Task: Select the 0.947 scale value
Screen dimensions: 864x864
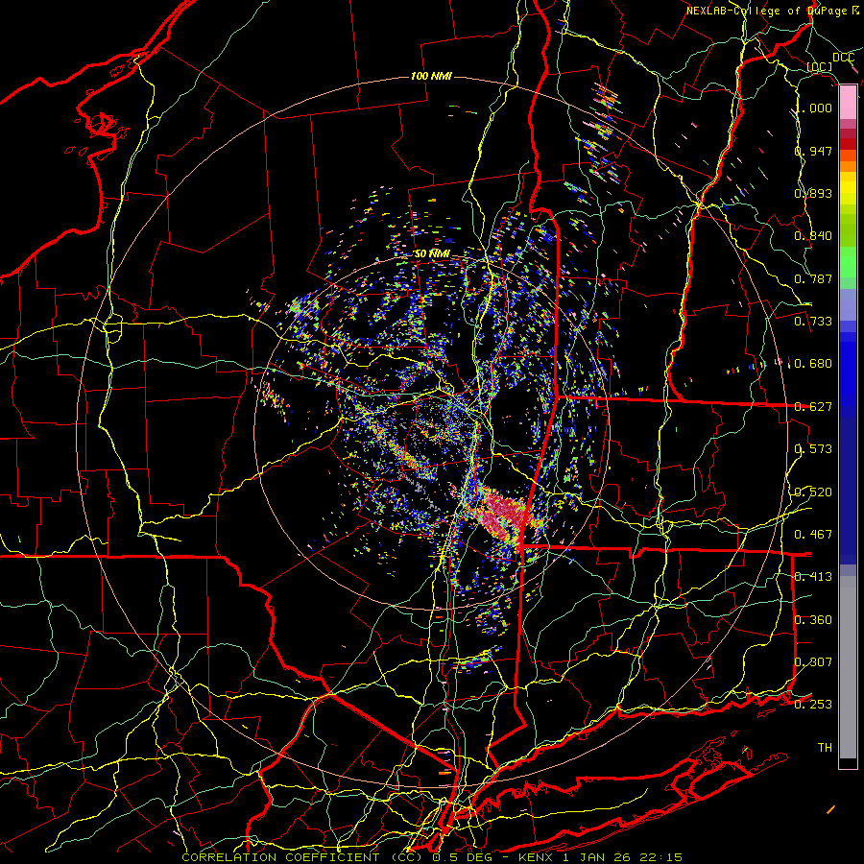Action: (x=813, y=151)
